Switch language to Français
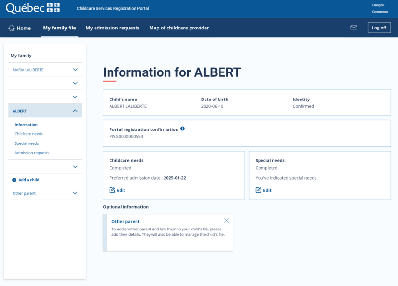Screen dimensions: 398x286 [378, 5]
